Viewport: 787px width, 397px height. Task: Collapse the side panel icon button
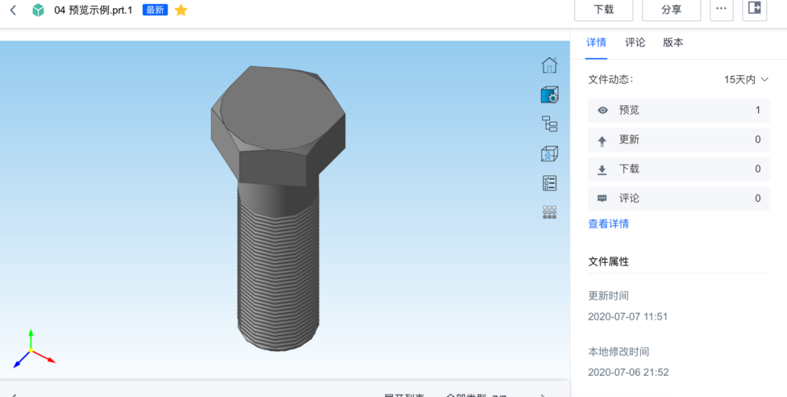coord(754,10)
